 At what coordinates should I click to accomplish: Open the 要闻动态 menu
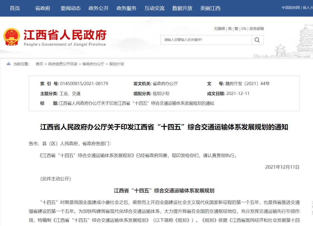pos(70,8)
